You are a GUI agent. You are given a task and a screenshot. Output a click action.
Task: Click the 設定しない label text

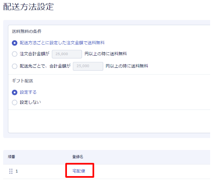click(30, 102)
